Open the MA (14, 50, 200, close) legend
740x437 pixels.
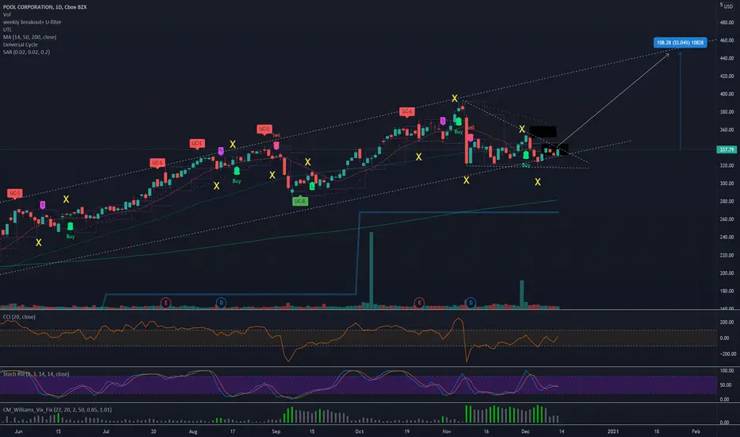[x=29, y=37]
